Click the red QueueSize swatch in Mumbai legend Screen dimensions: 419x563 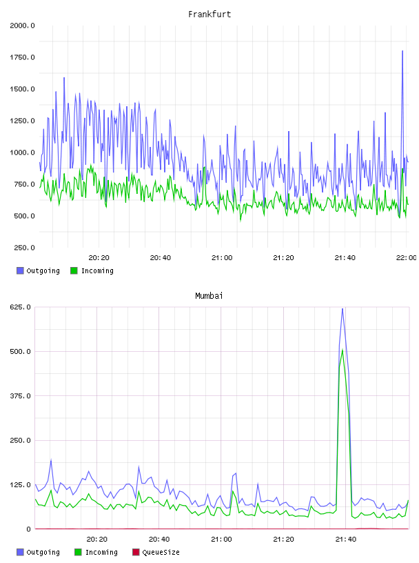tap(136, 552)
